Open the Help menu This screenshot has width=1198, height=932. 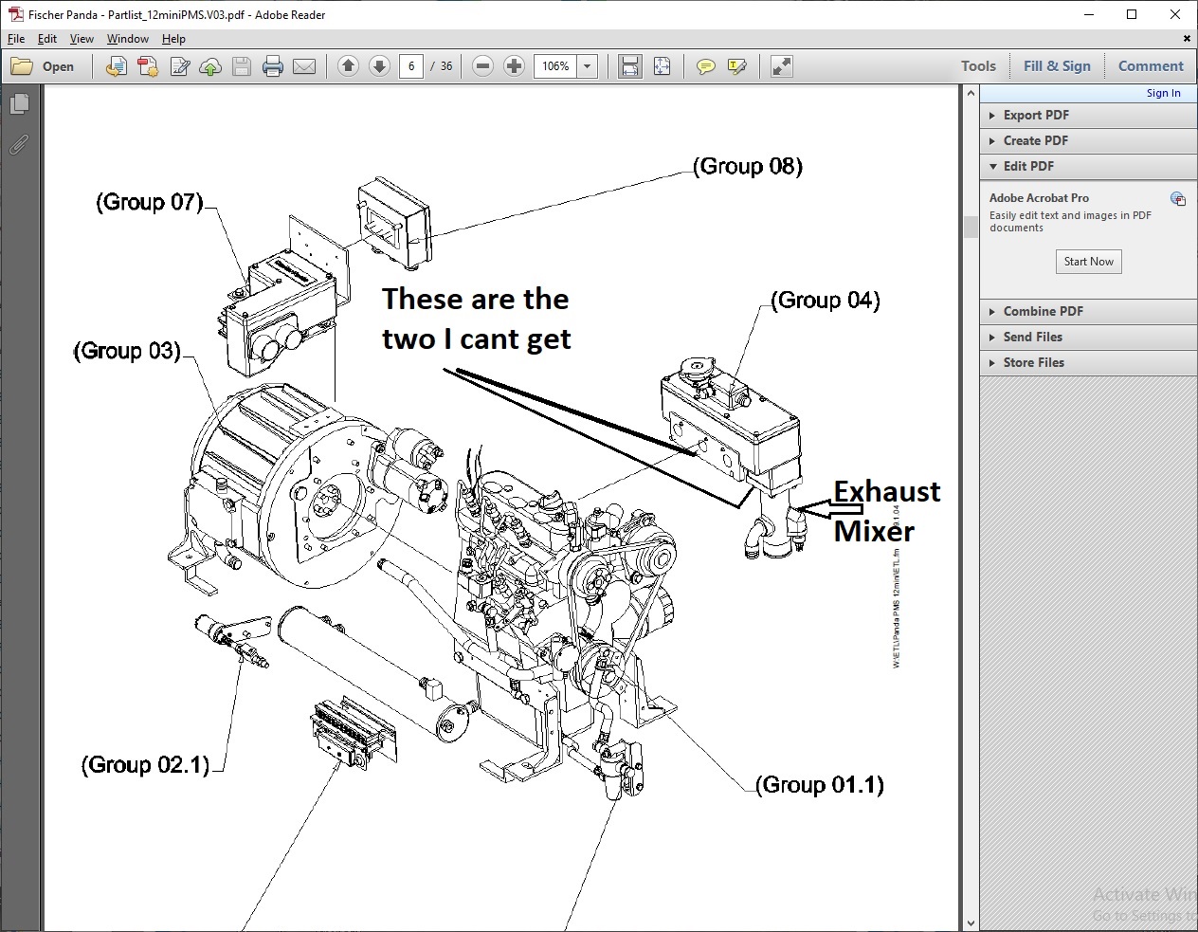click(x=173, y=39)
